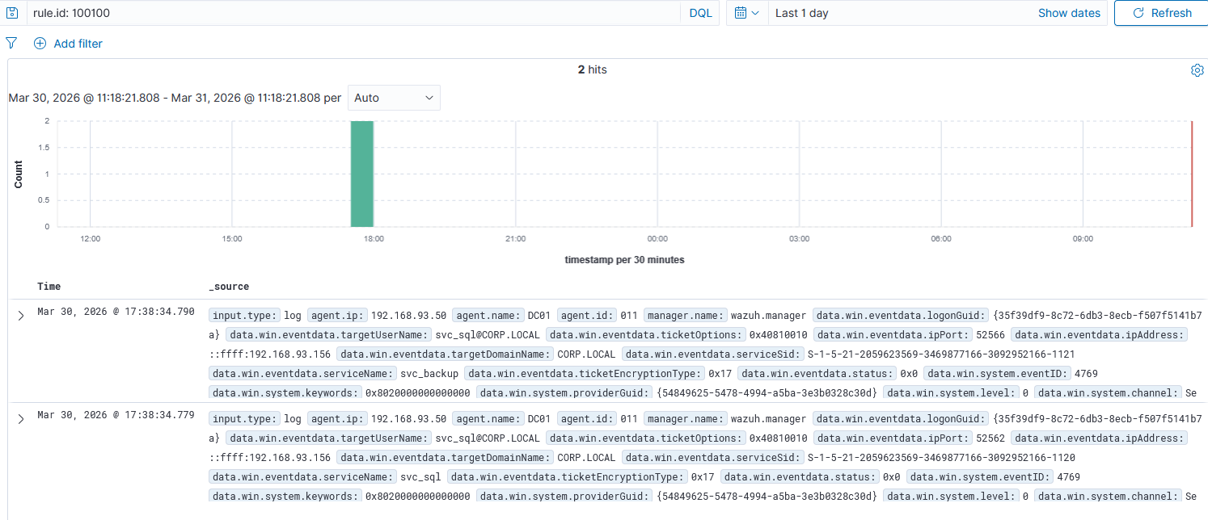Screen dimensions: 1208x520
Task: Click service SID value ending in 1121
Action: tap(941, 354)
